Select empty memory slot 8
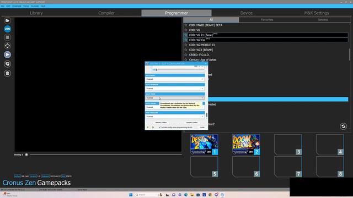Screen dimensions: 353x198 pos(330,167)
